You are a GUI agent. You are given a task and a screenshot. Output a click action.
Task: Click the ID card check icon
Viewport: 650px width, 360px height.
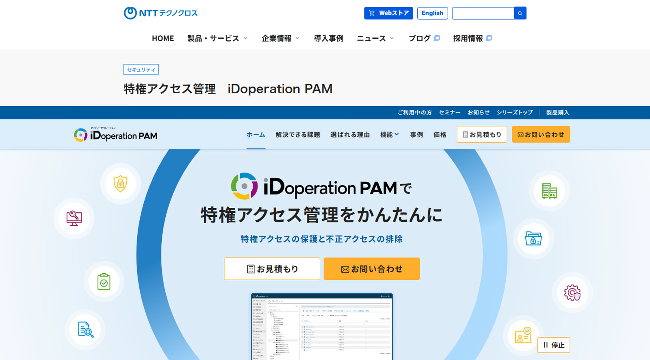click(x=523, y=336)
